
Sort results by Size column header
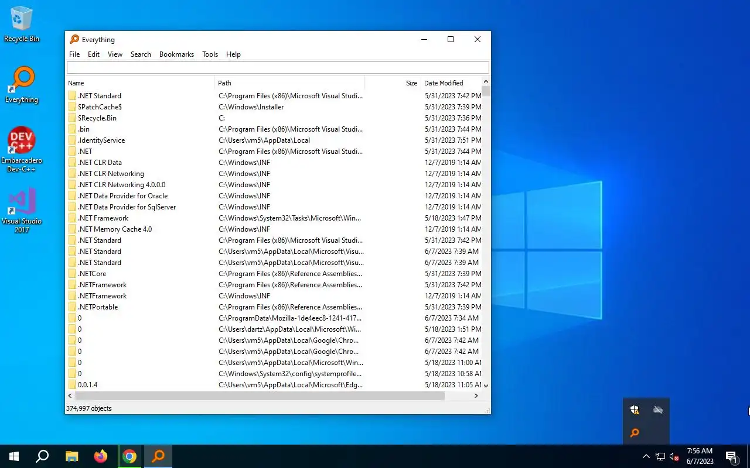[393, 83]
